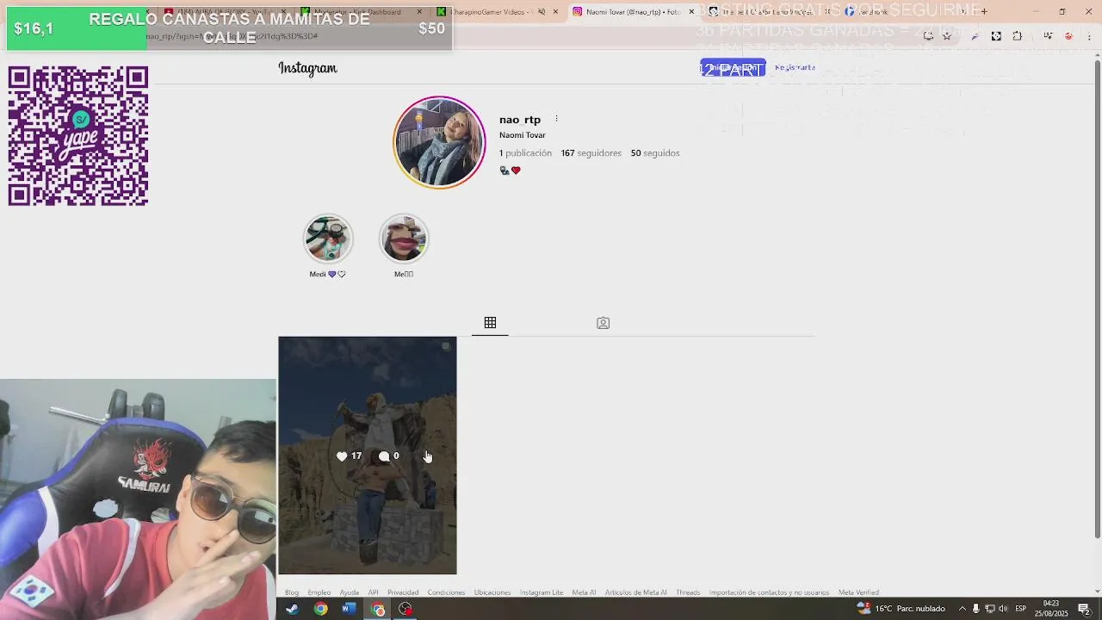Open the weather widget showing 16°C
1102x620 pixels.
coord(901,609)
